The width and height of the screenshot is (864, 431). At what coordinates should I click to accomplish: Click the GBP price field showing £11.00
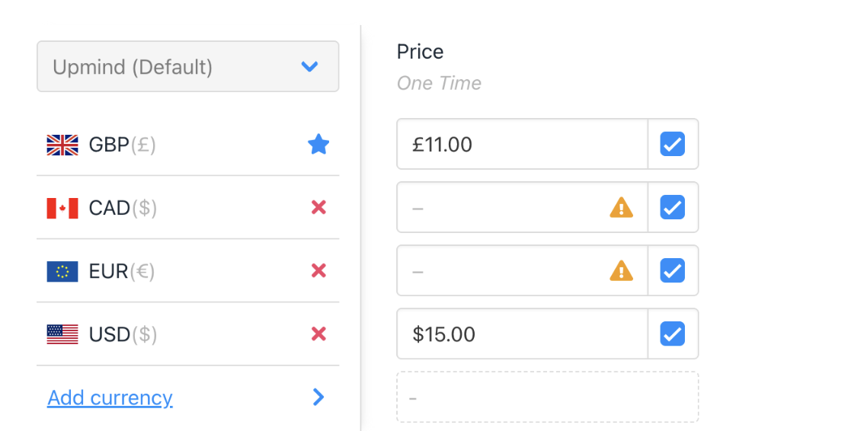[522, 144]
